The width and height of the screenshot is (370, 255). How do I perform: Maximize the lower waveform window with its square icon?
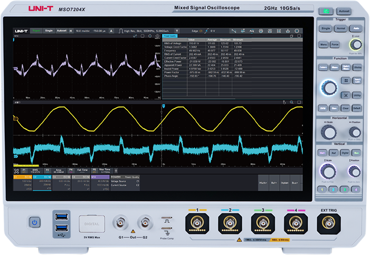pos(299,102)
